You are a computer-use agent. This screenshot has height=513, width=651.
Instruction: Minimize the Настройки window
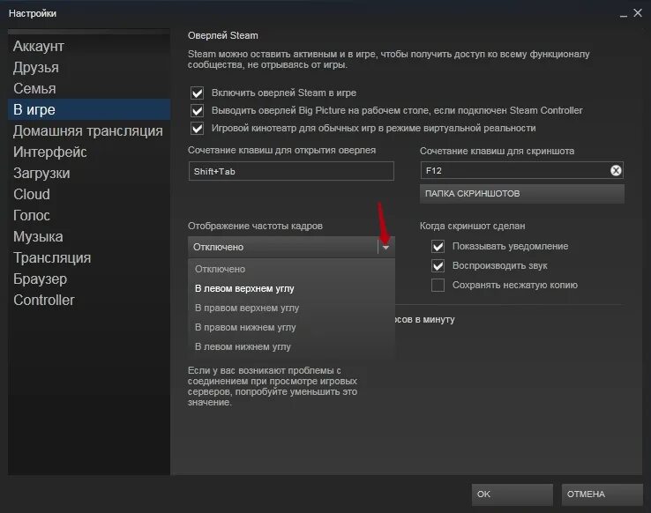[623, 14]
